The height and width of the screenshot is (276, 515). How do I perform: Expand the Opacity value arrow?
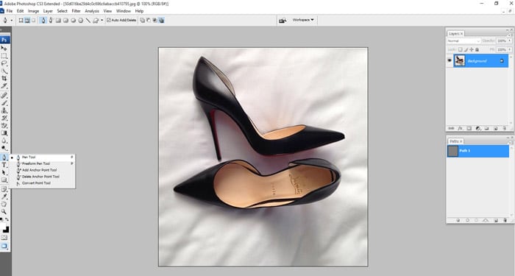[509, 41]
